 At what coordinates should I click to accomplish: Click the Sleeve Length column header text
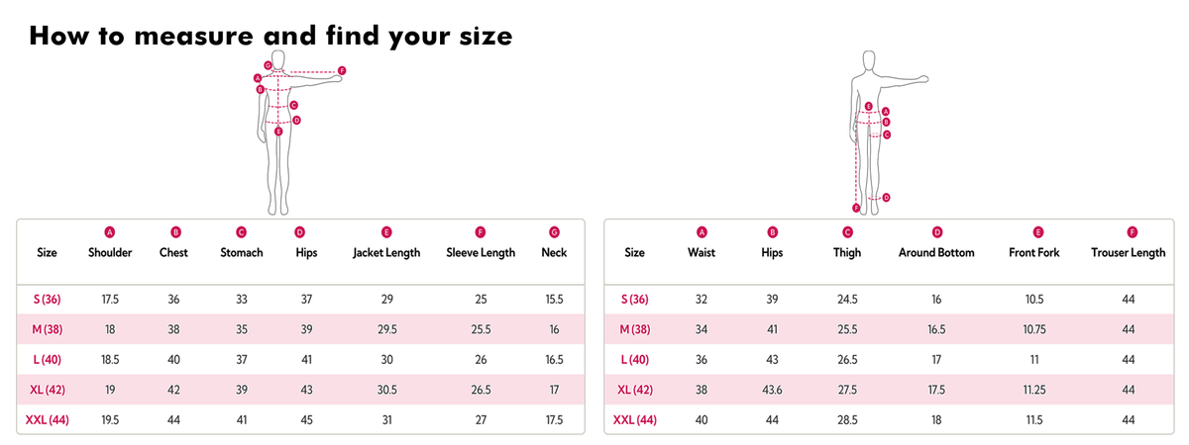click(481, 253)
